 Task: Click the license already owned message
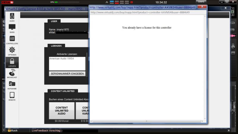click(147, 28)
